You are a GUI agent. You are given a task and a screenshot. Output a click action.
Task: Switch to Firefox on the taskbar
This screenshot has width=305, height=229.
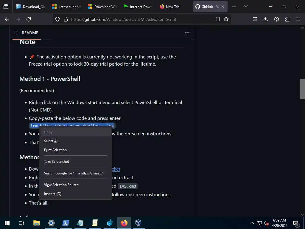tap(124, 223)
